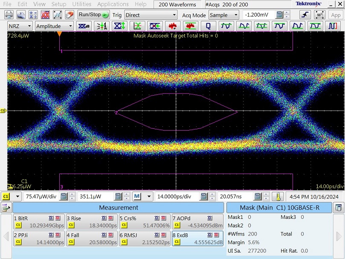Expand the Acq Mode Sample dropdown
The image size is (345, 259).
tap(223, 15)
